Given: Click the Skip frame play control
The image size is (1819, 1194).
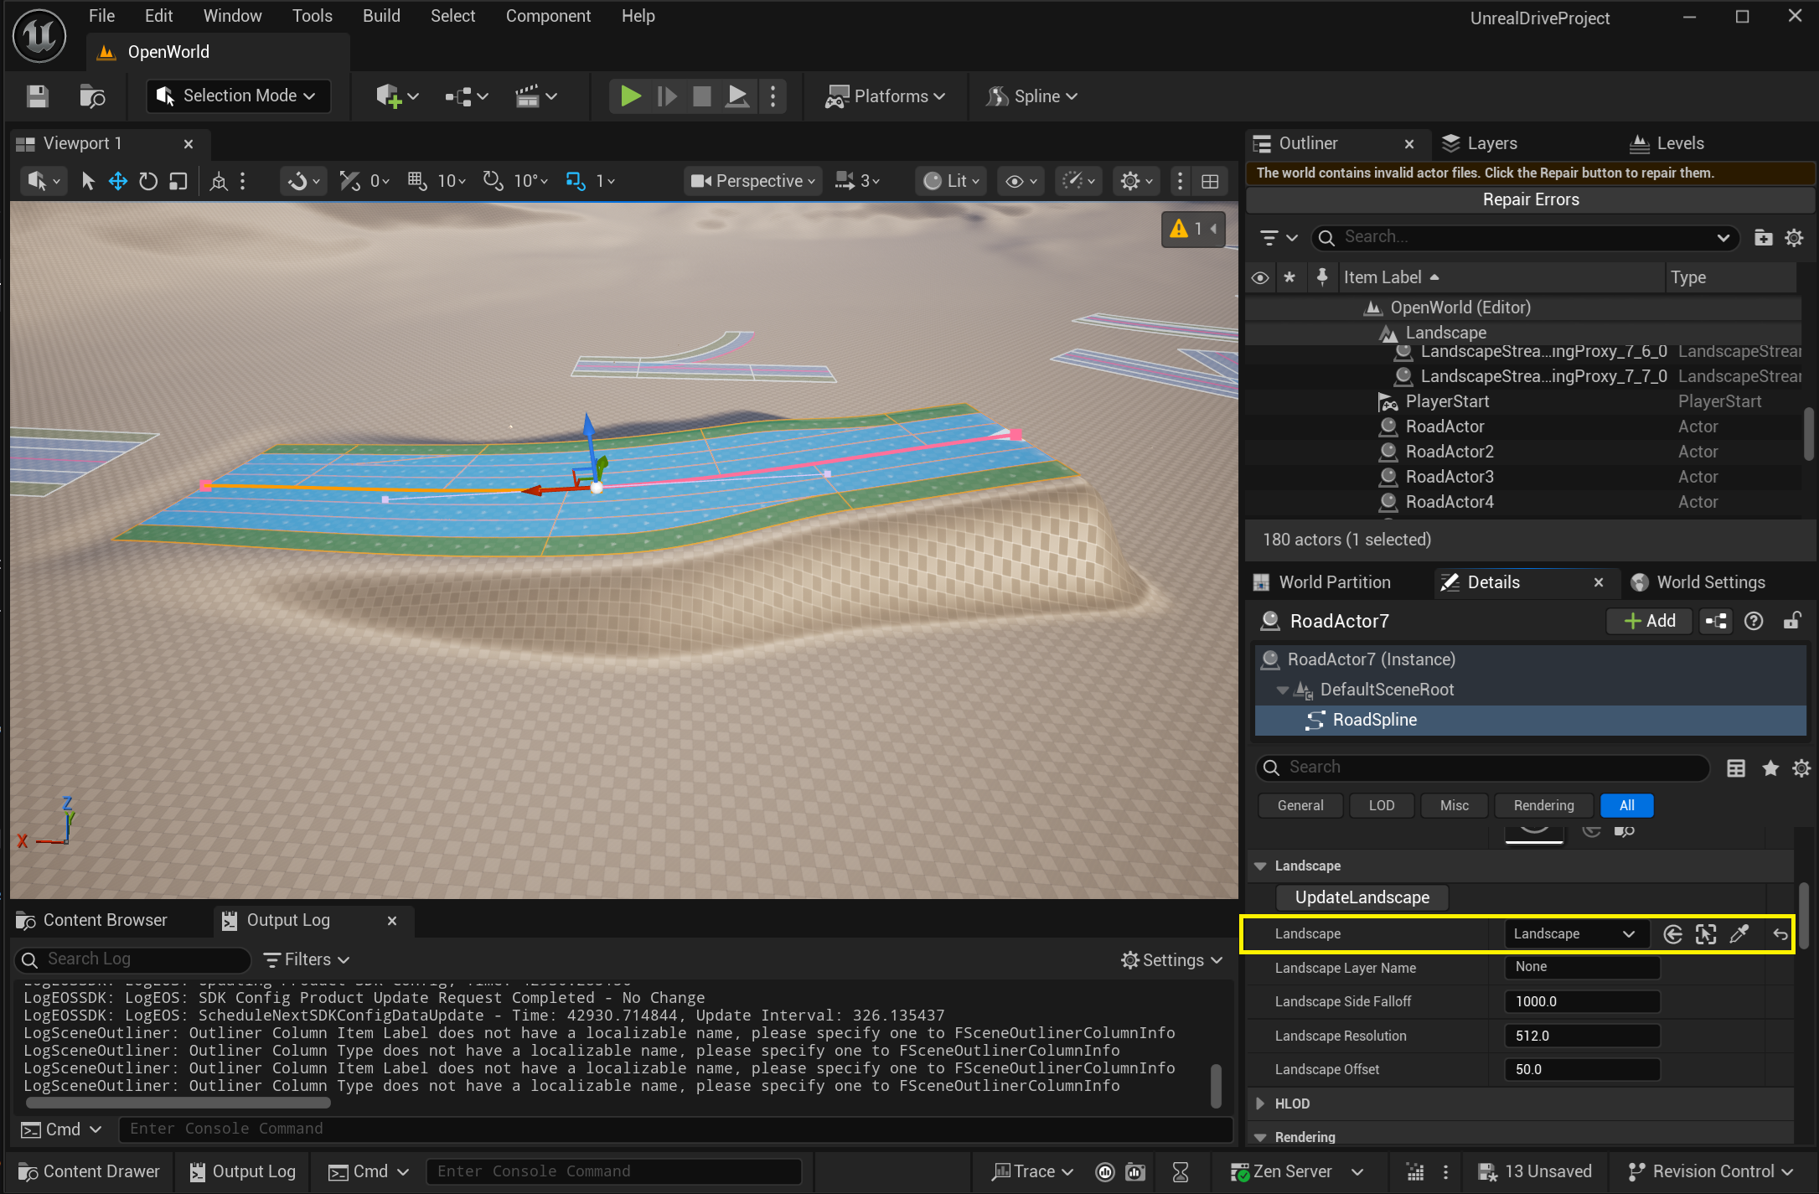Looking at the screenshot, I should click(x=667, y=96).
